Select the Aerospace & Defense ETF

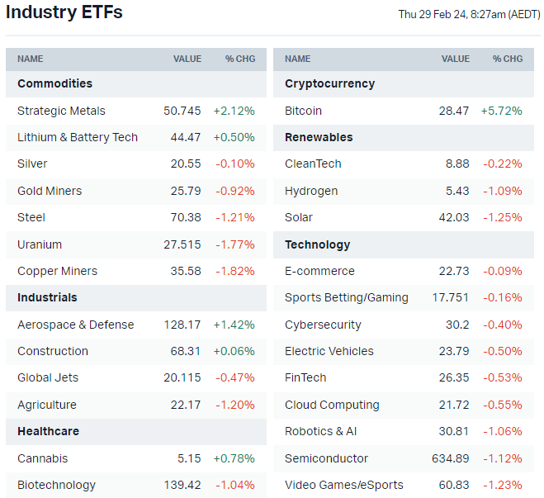pos(75,325)
